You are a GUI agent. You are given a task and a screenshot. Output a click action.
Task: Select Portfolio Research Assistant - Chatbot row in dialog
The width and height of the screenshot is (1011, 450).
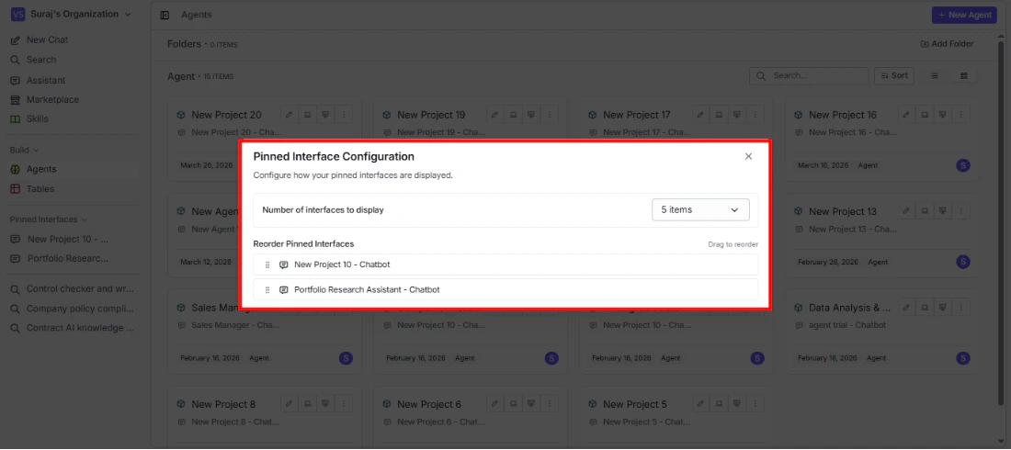click(x=505, y=290)
